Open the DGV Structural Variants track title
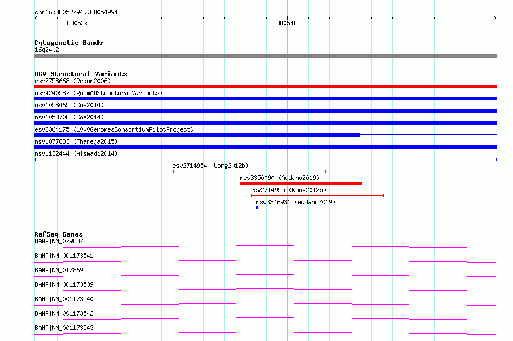Image resolution: width=513 pixels, height=341 pixels. click(x=81, y=74)
